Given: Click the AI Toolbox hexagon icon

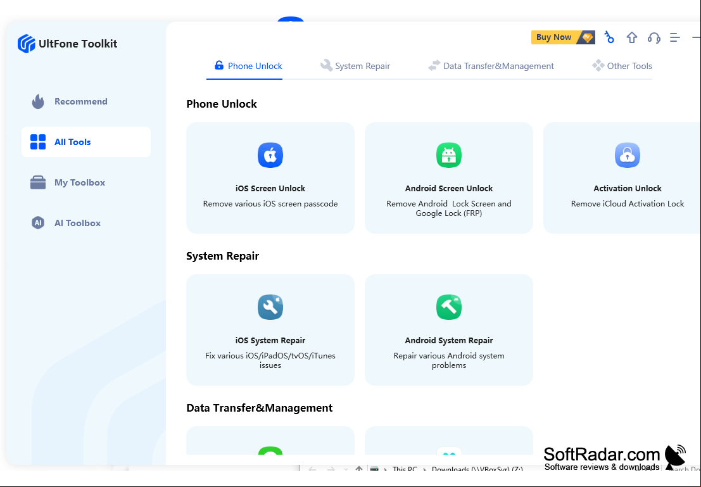Looking at the screenshot, I should (x=38, y=223).
